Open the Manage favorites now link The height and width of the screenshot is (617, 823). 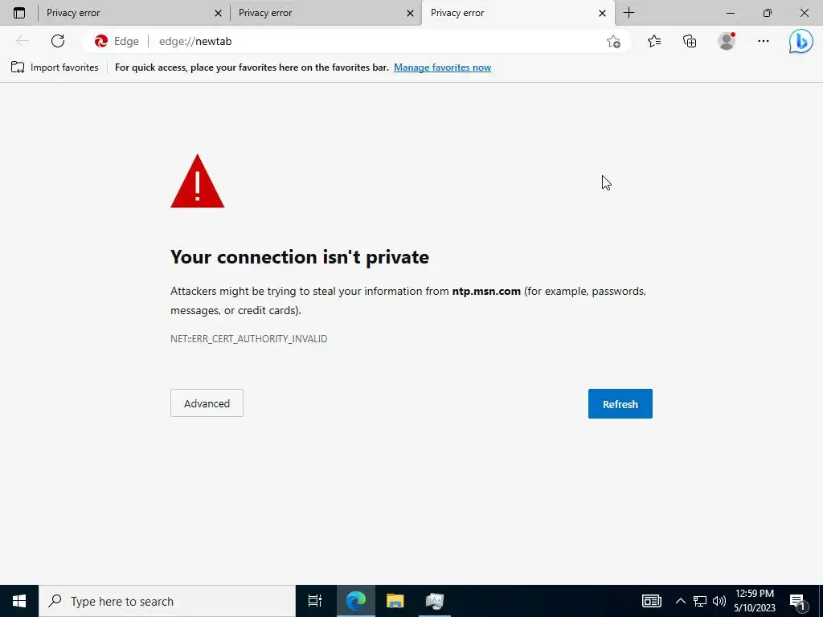[x=442, y=67]
